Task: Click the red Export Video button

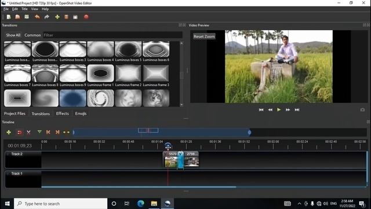Action: 86,17
